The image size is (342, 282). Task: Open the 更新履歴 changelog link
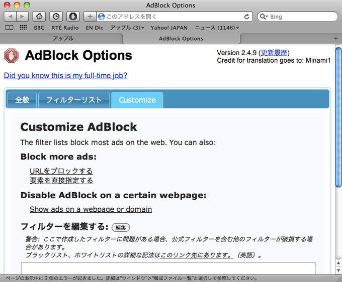coord(274,53)
